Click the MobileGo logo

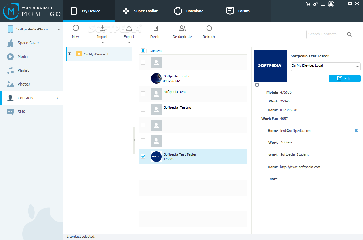pos(32,11)
